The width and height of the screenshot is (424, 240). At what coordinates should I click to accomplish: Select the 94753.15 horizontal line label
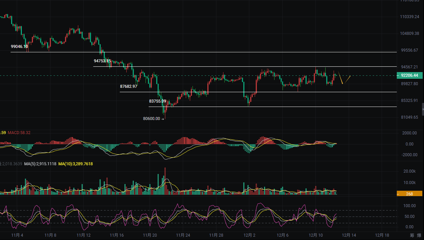point(102,61)
